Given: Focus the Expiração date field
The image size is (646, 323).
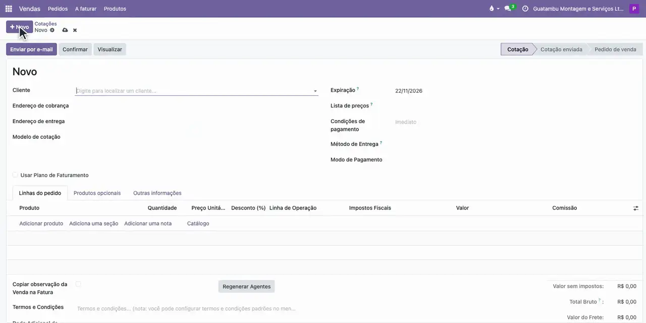Looking at the screenshot, I should [x=516, y=91].
